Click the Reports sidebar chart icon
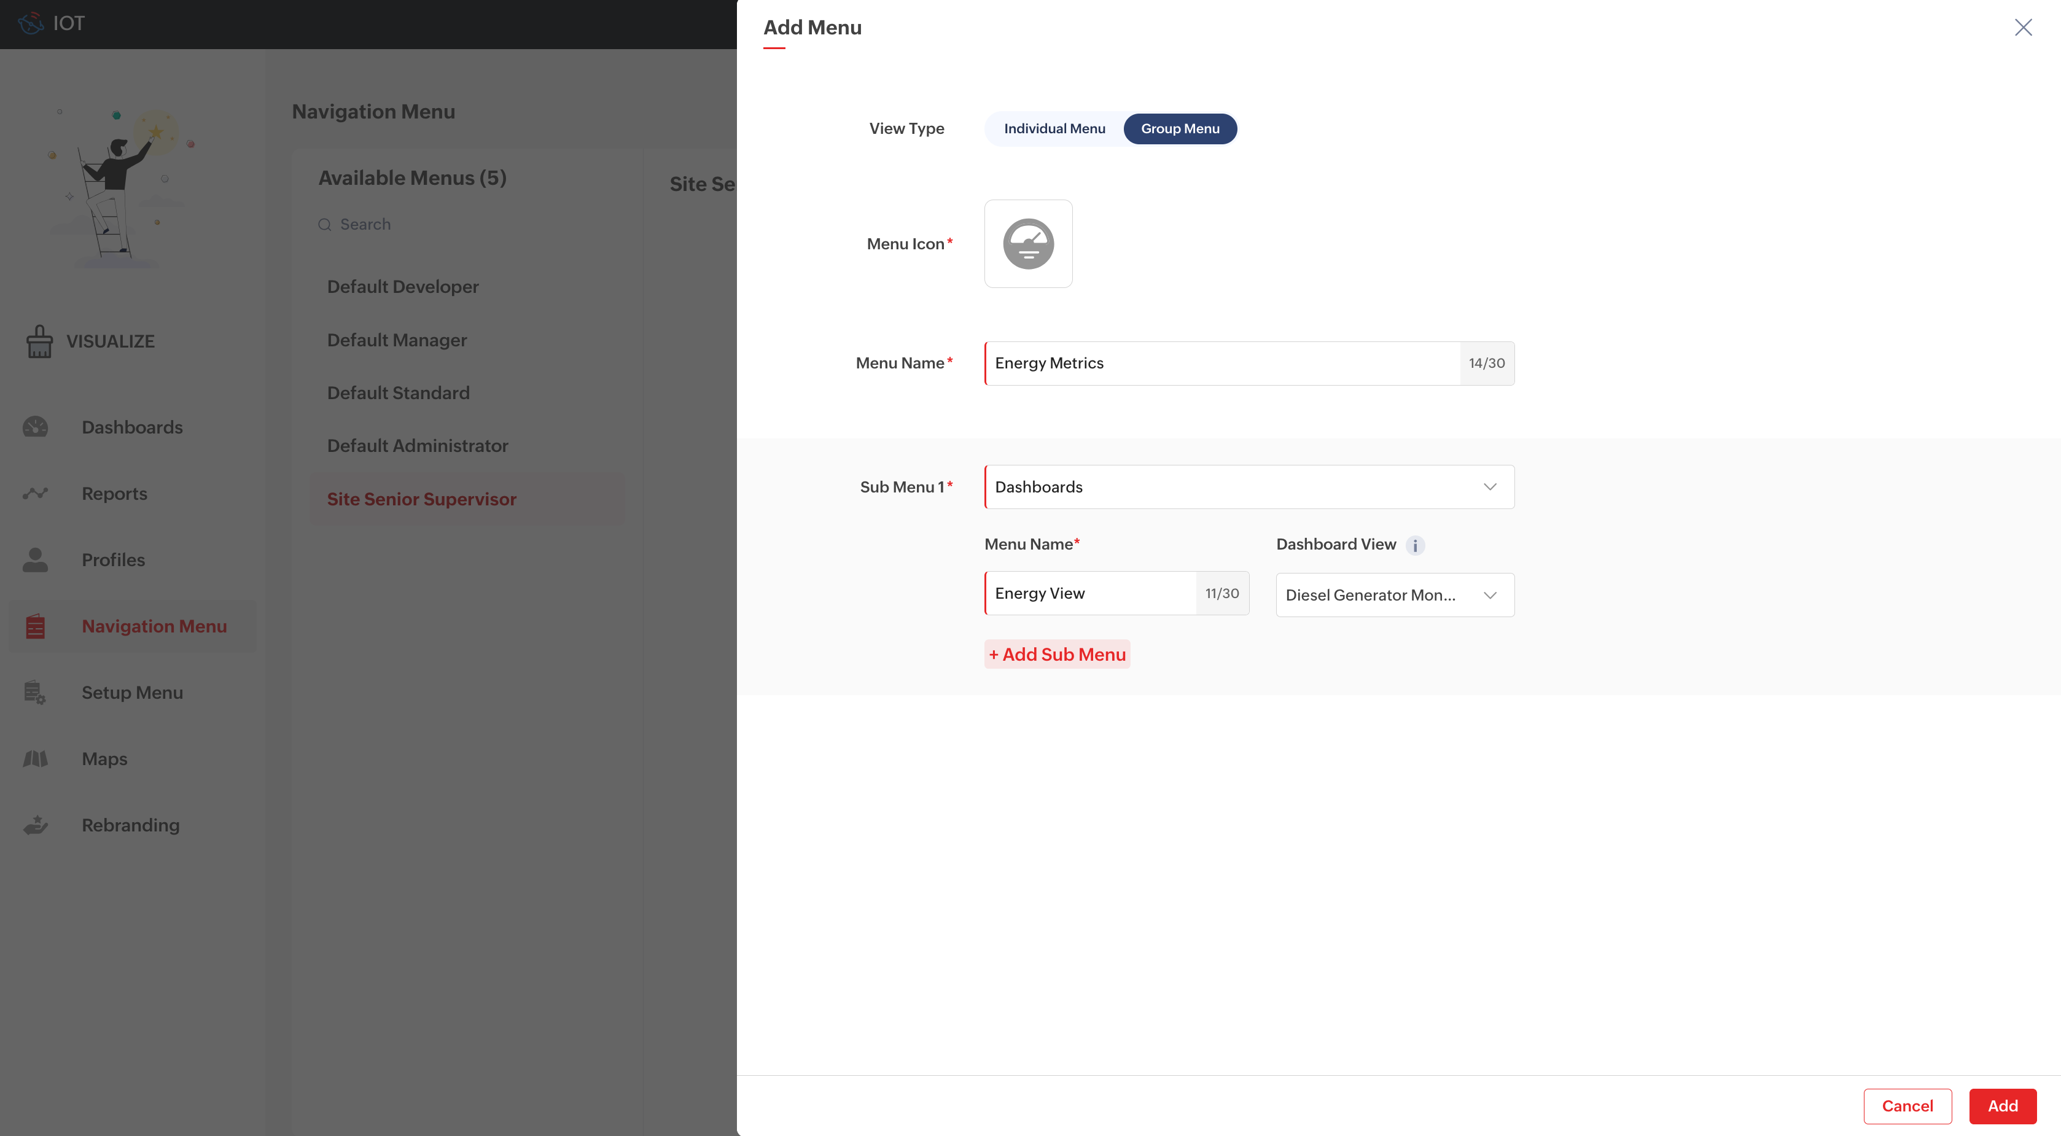Viewport: 2061px width, 1136px height. (35, 494)
